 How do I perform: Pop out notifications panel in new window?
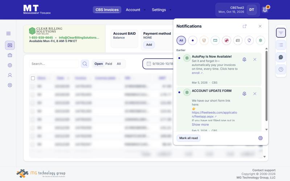[x=244, y=26]
